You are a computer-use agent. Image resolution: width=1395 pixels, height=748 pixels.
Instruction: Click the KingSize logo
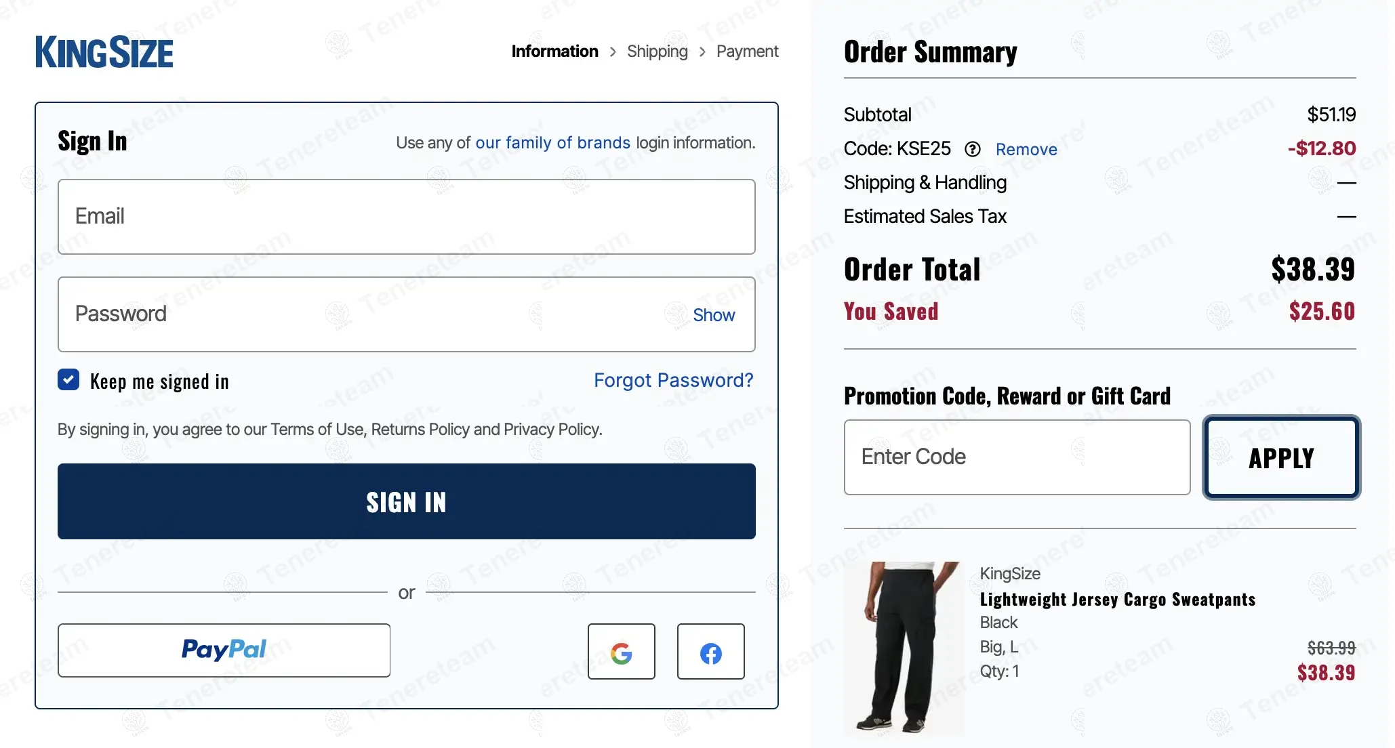pyautogui.click(x=104, y=52)
